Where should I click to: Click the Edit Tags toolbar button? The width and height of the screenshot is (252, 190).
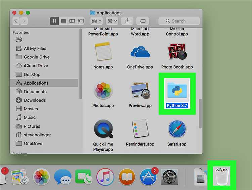142,21
